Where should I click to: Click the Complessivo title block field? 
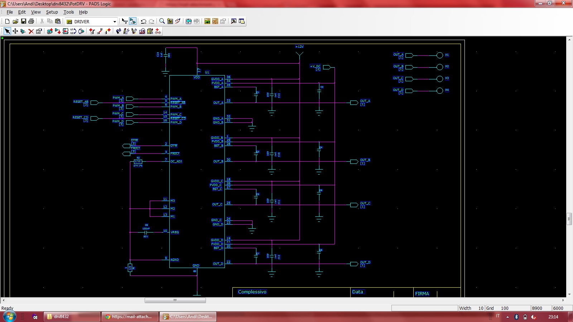pyautogui.click(x=252, y=292)
